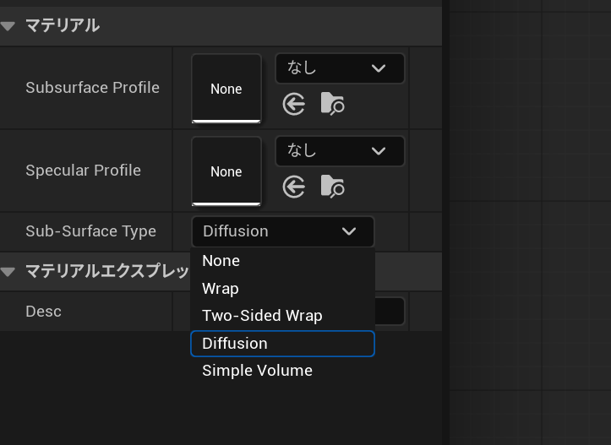Screen dimensions: 611x445
Task: Click the Specular Profile property label
Action: (83, 171)
